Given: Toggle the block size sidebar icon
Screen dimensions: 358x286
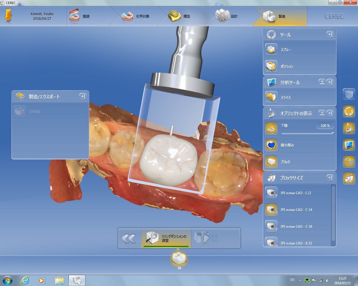Looking at the screenshot, I should (349, 178).
